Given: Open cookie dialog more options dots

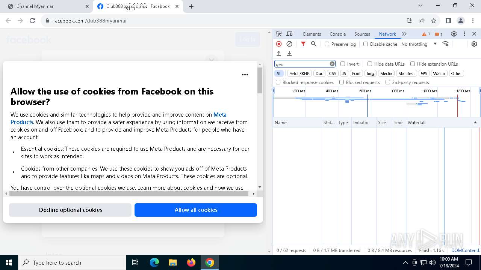Looking at the screenshot, I should point(245,75).
